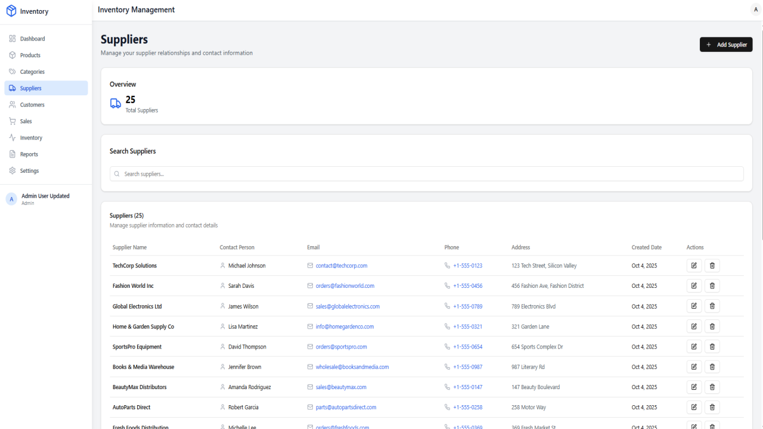
Task: Click the Add Supplier button
Action: click(x=726, y=45)
